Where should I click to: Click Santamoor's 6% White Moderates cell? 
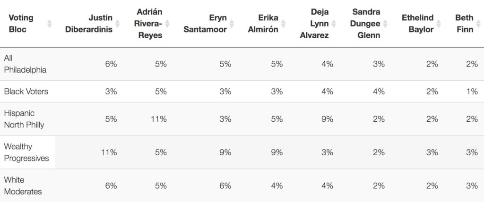coord(225,186)
